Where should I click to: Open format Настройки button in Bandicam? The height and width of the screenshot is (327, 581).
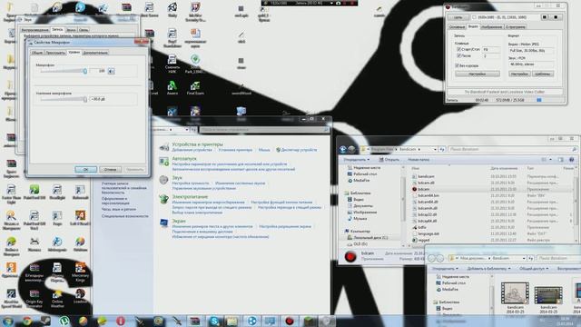tap(519, 74)
